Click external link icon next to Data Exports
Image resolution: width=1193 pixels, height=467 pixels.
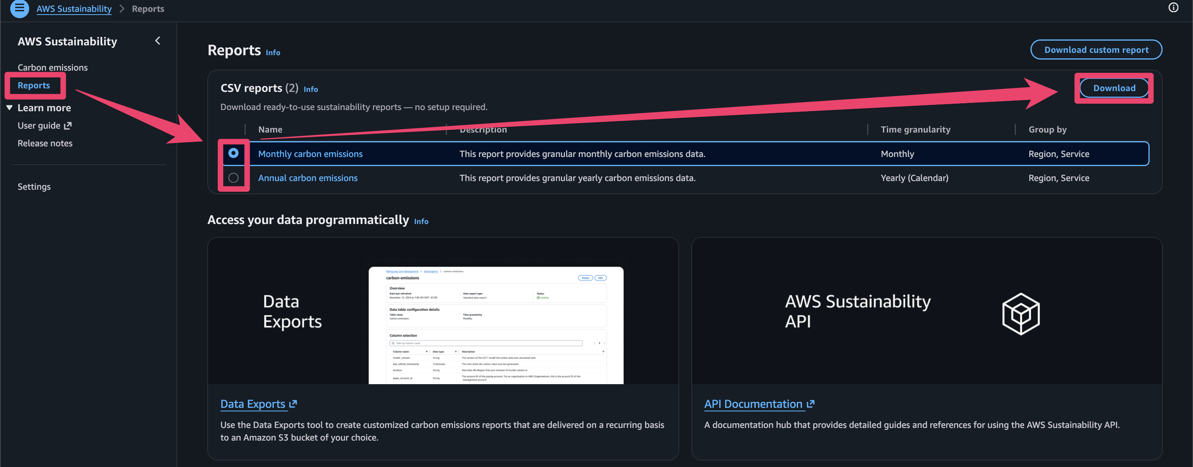coord(293,403)
